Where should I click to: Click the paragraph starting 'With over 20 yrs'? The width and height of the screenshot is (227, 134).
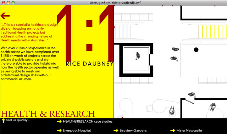click(x=30, y=64)
